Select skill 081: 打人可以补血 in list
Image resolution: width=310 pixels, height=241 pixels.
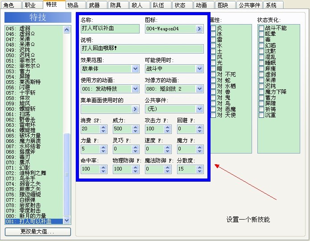click(34, 221)
